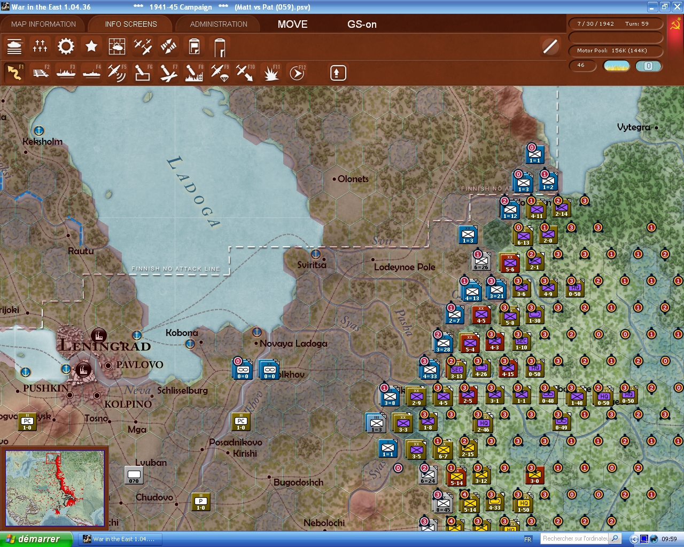
Task: Select the SEC 3-13 unit counter
Action: (457, 370)
